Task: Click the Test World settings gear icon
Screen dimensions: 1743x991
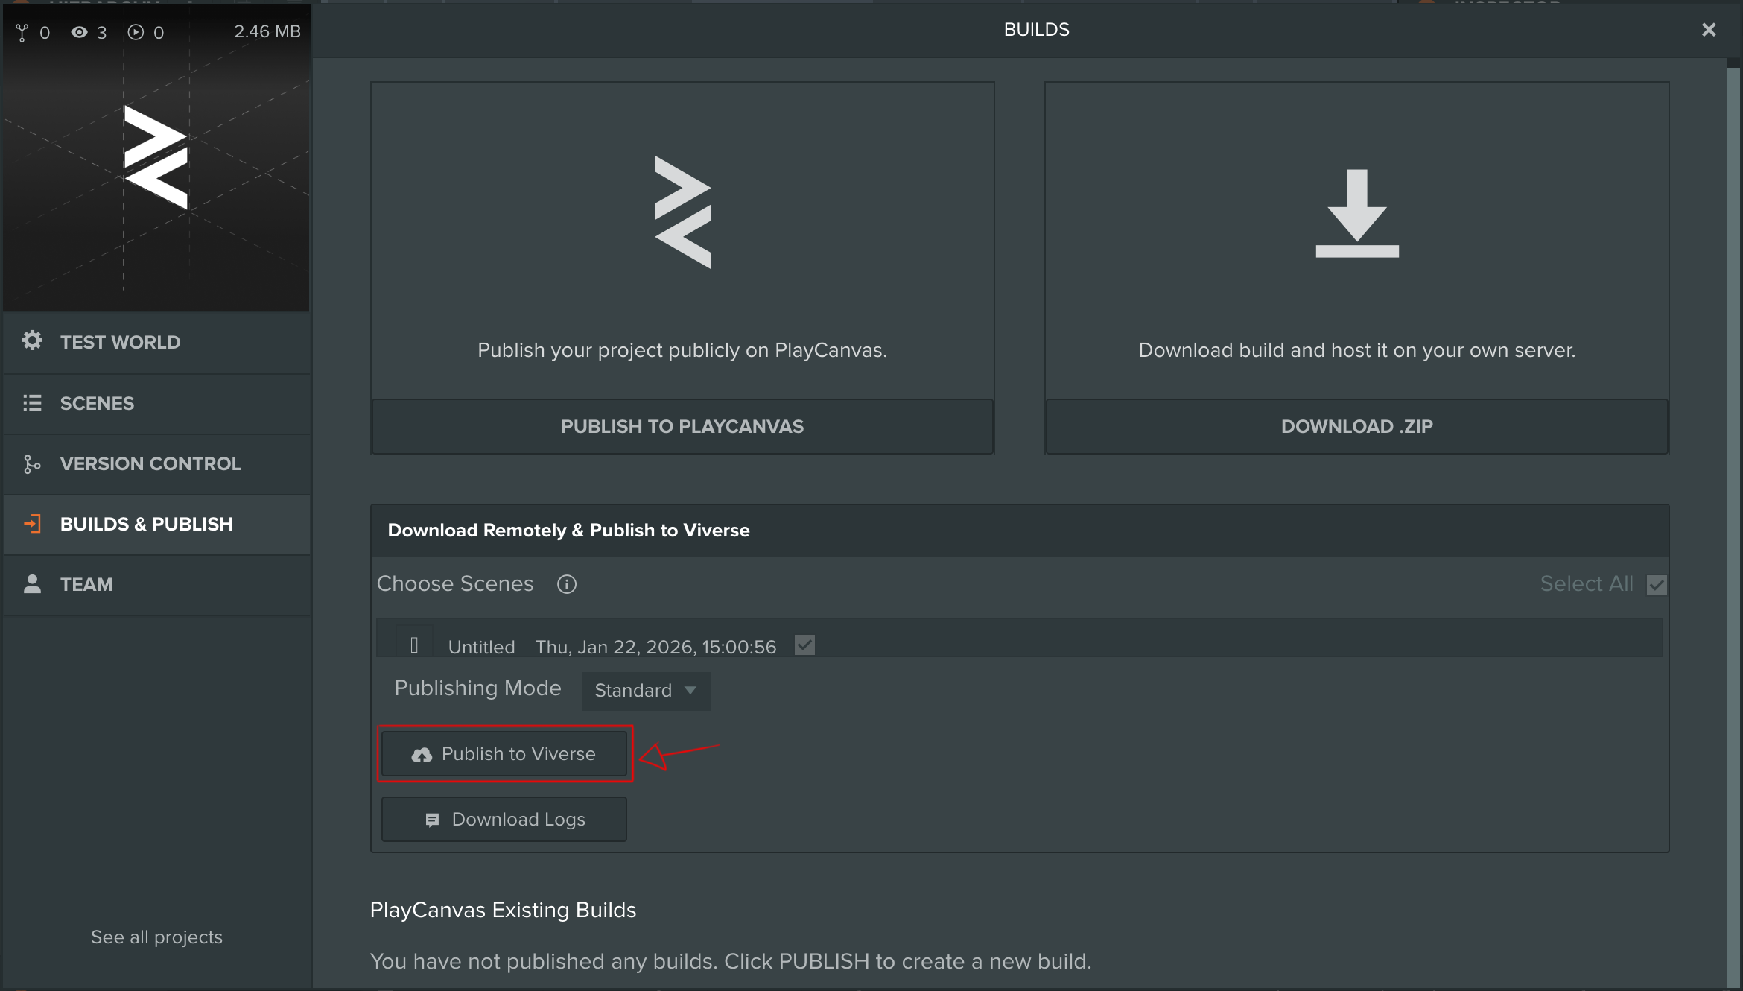Action: click(32, 341)
